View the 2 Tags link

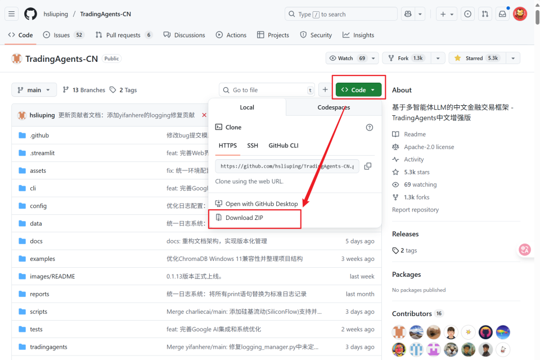[123, 90]
